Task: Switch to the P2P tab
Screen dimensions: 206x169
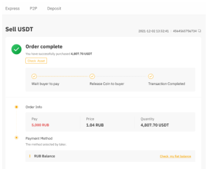Action: tap(33, 9)
